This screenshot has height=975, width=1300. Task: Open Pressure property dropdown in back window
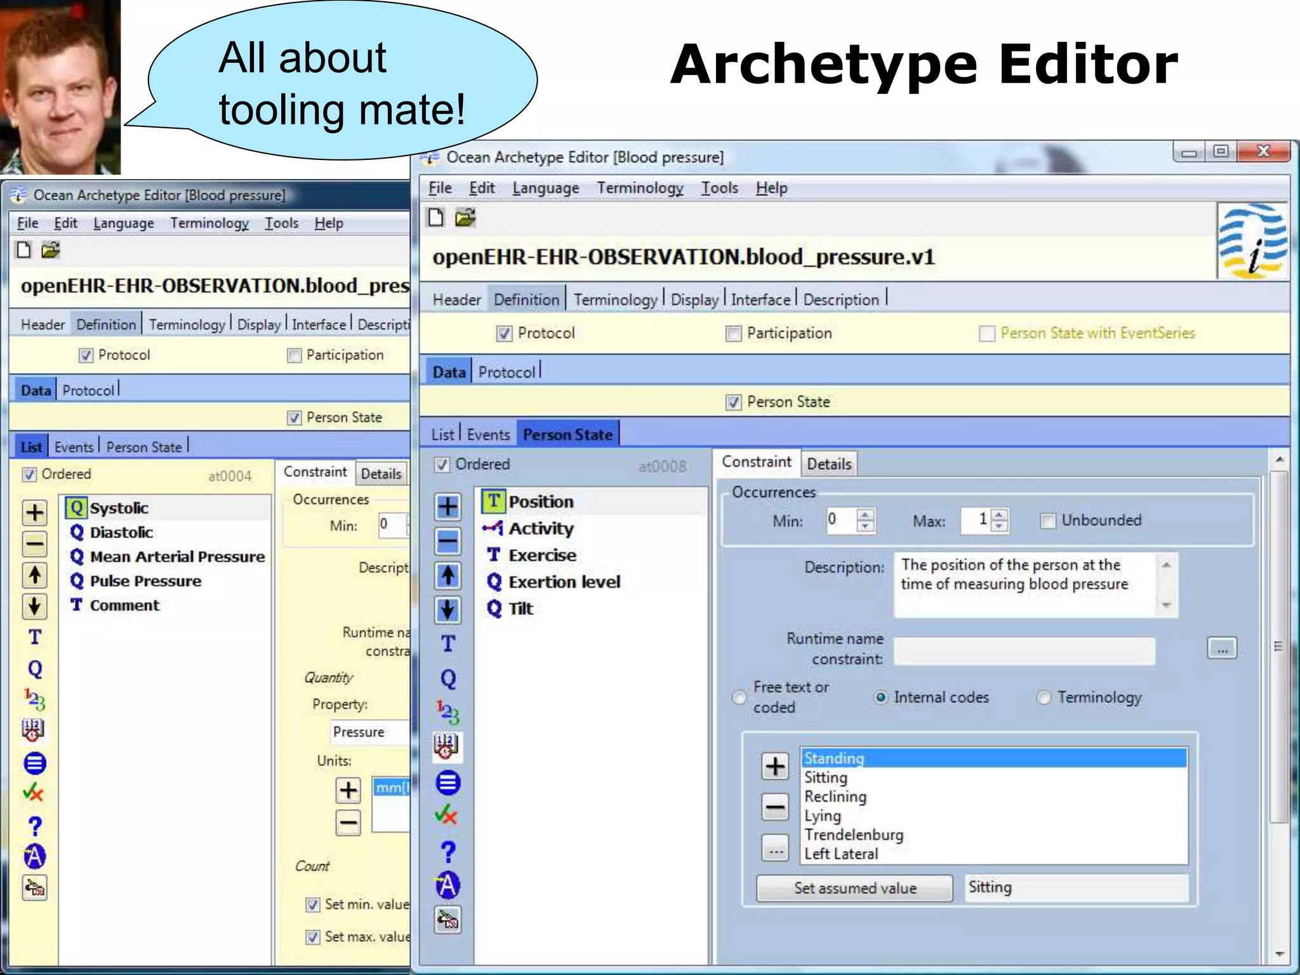(370, 732)
